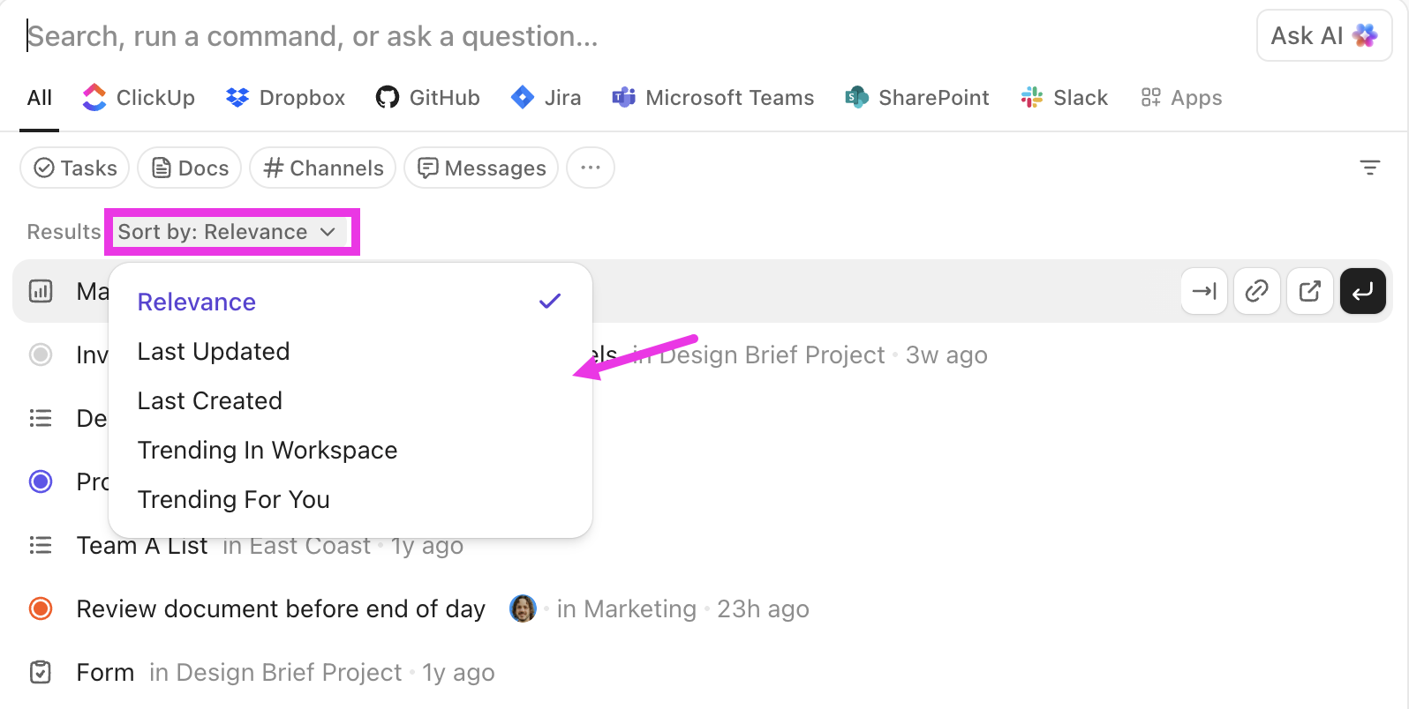Click the copy link icon button

pos(1256,291)
